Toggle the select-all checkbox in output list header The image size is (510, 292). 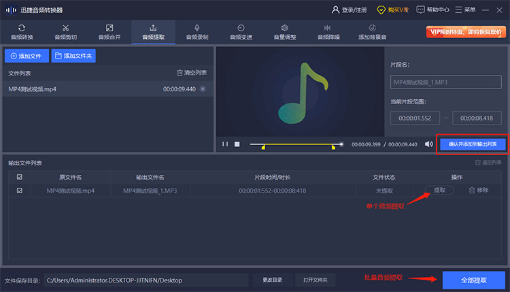20,177
